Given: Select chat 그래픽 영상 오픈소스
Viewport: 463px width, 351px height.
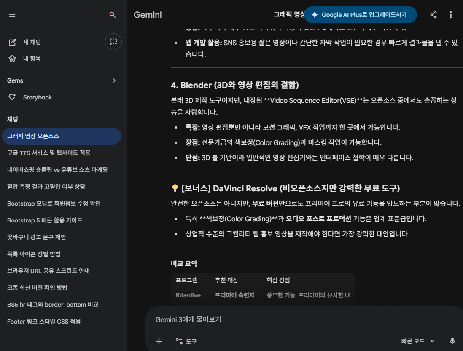Looking at the screenshot, I should 62,136.
